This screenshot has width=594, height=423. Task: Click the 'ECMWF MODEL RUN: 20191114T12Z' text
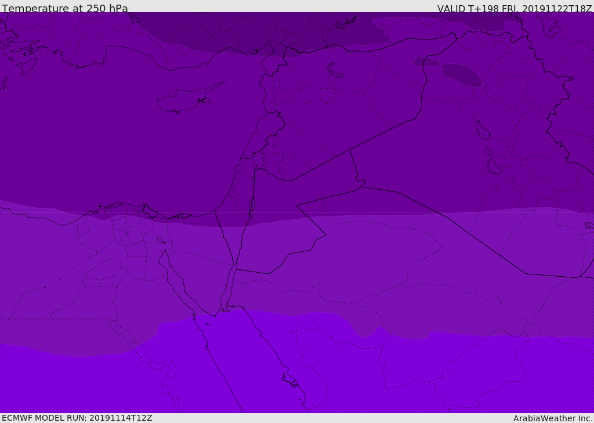[77, 418]
